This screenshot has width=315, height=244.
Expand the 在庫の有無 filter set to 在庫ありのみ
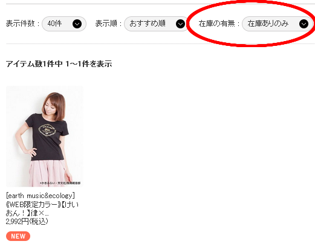pos(278,24)
